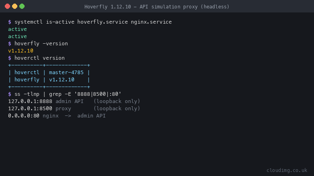Select the first green 'active' output
This screenshot has height=176, width=314.
(17, 29)
